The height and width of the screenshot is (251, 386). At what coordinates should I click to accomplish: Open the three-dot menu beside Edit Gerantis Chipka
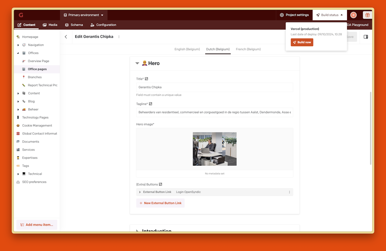119,37
